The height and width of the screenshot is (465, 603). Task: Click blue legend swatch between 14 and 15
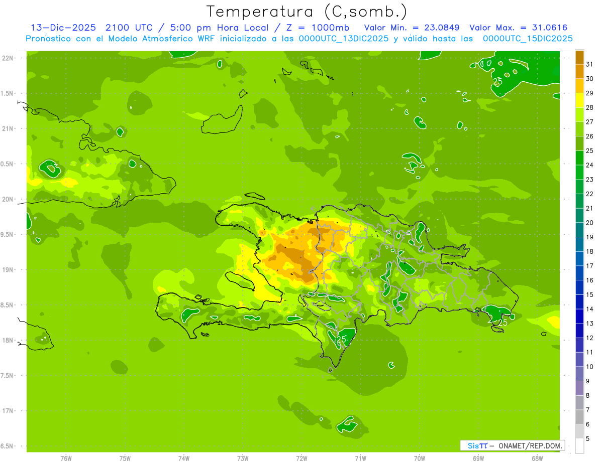(x=579, y=302)
